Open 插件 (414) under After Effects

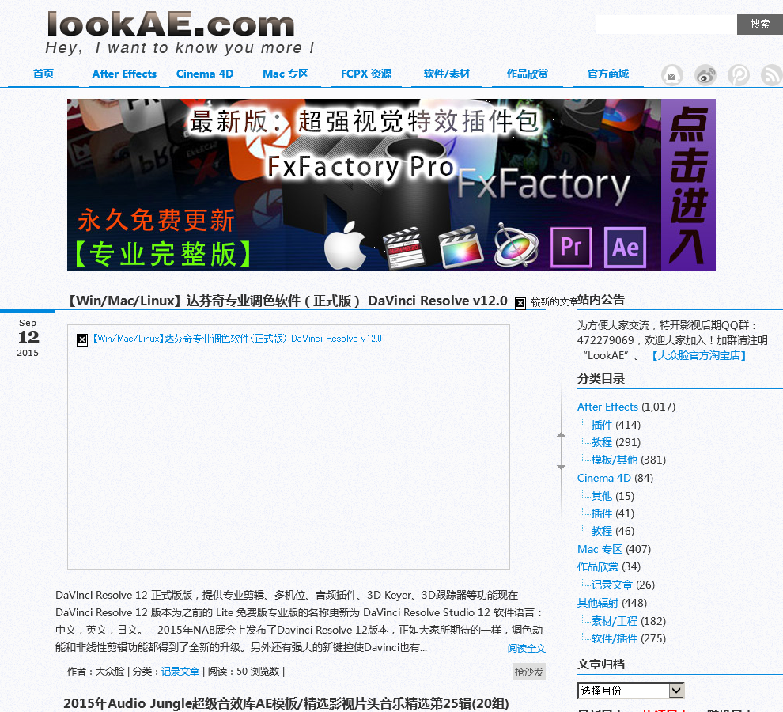(601, 425)
